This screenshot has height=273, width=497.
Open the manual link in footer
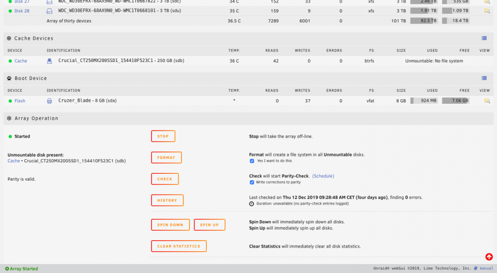(x=486, y=268)
